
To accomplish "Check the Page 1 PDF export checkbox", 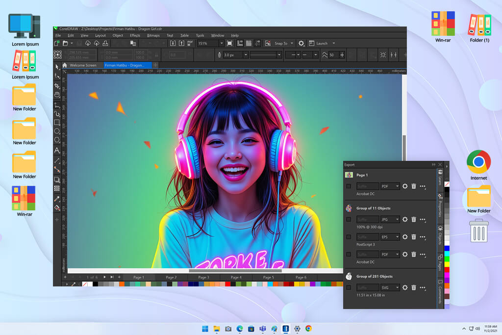I will 349,186.
